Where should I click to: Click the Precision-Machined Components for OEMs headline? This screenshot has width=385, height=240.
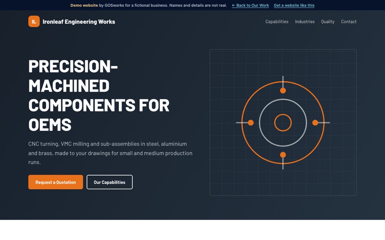pyautogui.click(x=99, y=95)
